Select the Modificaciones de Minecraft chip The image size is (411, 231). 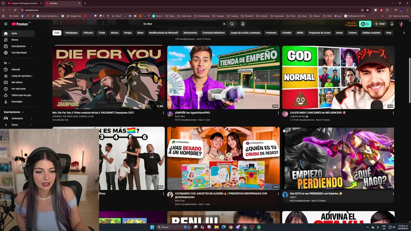[x=163, y=33]
